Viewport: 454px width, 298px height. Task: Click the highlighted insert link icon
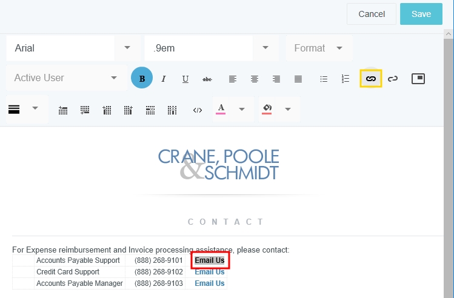coord(371,79)
